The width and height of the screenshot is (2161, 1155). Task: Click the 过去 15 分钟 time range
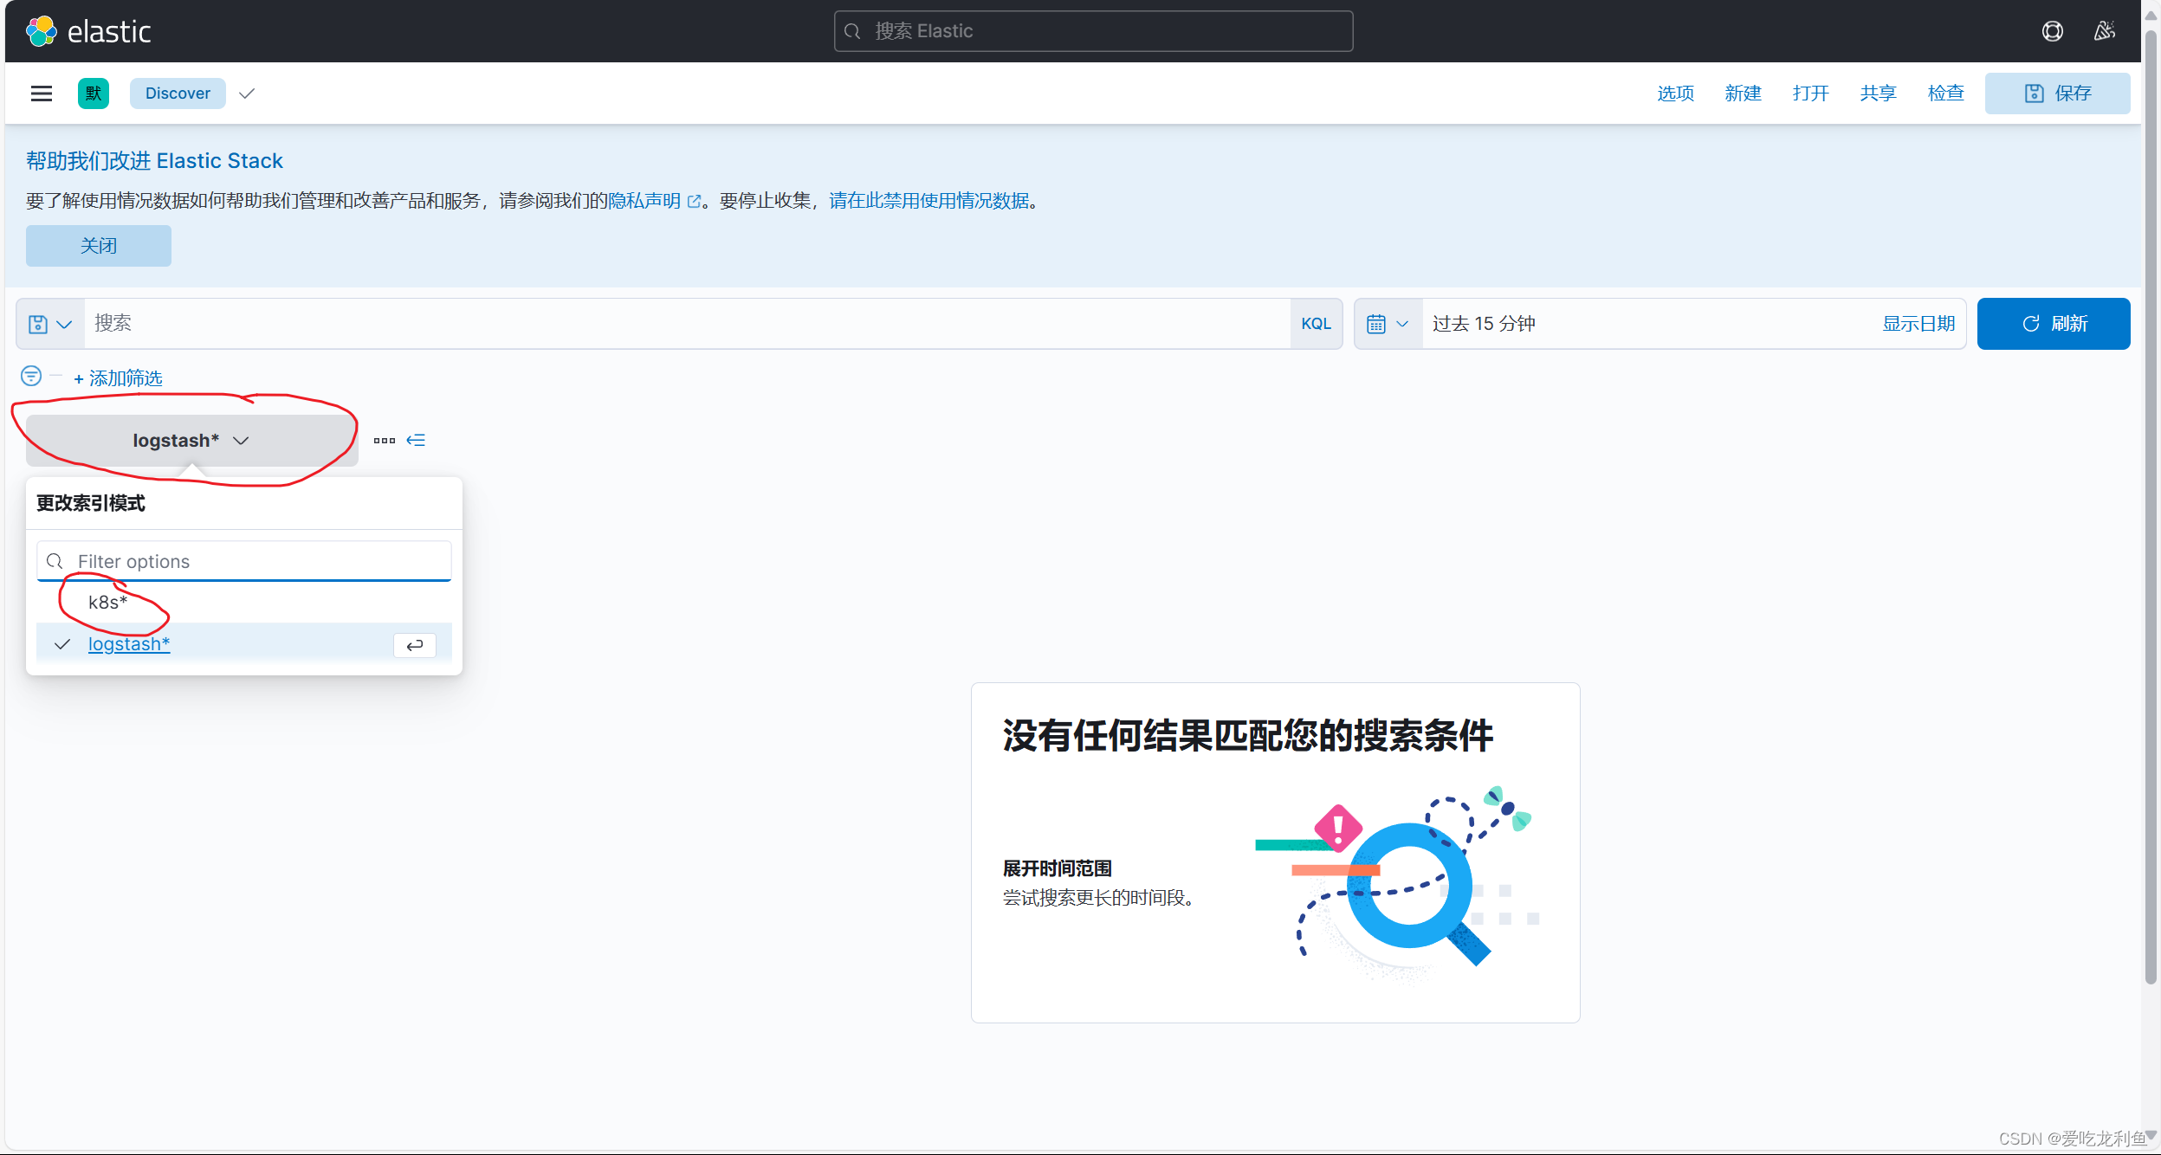1484,324
